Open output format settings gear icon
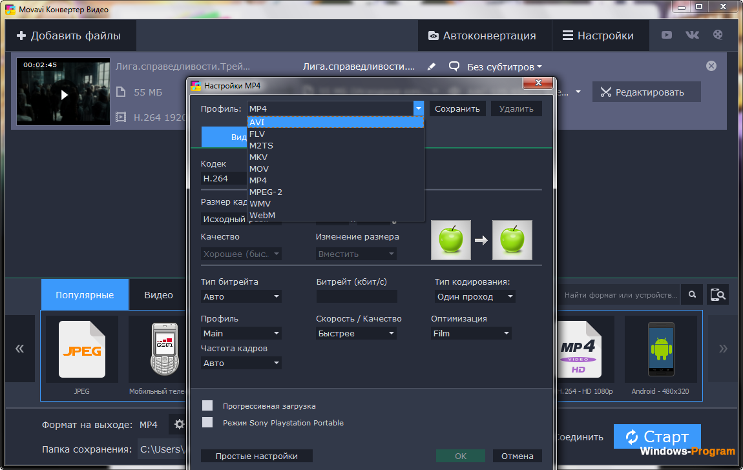This screenshot has height=470, width=743. tap(179, 424)
